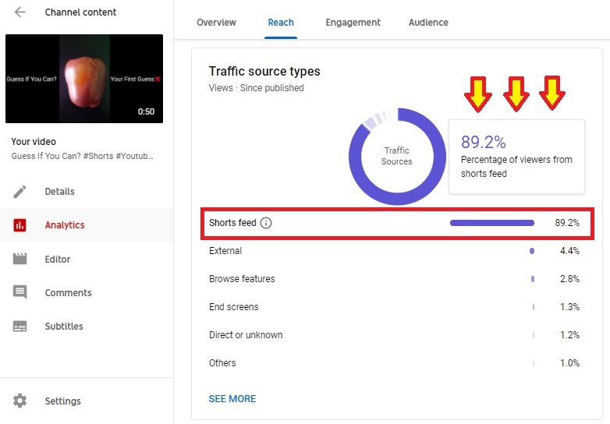Select the External traffic source row
610x424 pixels.
(394, 251)
